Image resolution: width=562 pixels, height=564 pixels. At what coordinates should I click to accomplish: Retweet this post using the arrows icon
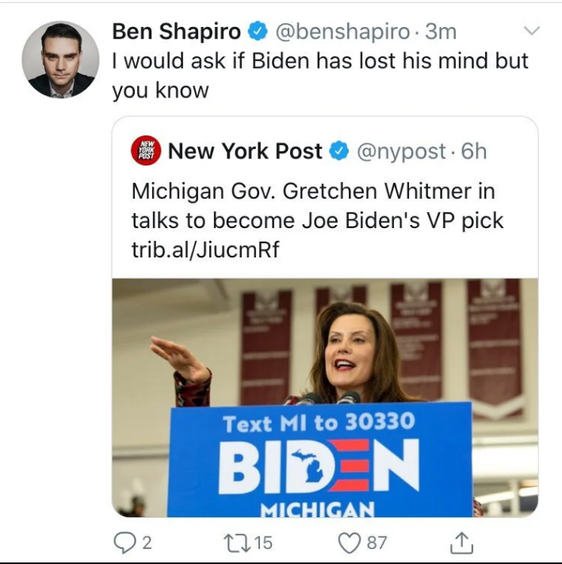click(235, 542)
